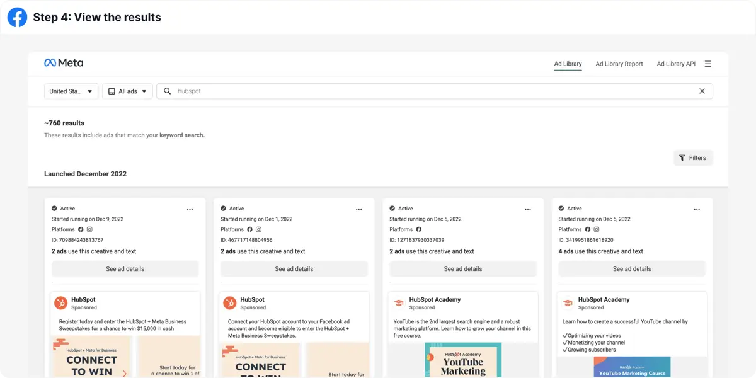Click the Active checkmark icon on the Dec 1 ad
This screenshot has height=378, width=756.
point(224,209)
